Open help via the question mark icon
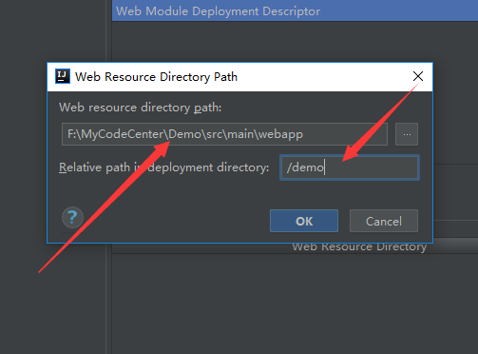The image size is (478, 354). coord(72,218)
